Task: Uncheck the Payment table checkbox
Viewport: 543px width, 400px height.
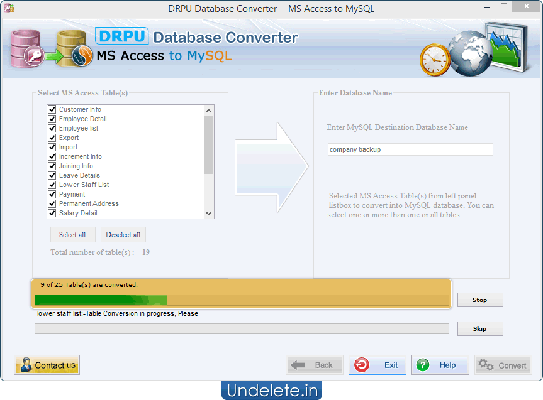Action: [x=52, y=194]
